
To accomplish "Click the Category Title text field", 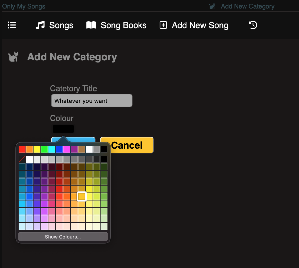I will [92, 101].
